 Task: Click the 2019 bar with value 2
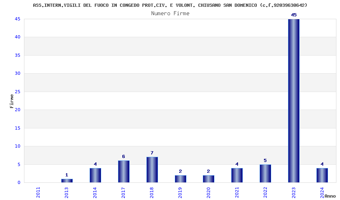(x=180, y=179)
